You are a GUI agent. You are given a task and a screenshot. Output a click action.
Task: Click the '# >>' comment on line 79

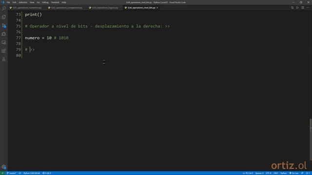pos(30,50)
